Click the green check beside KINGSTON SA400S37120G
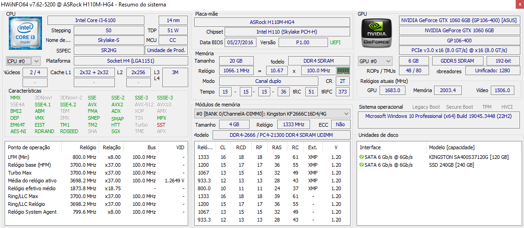524x228 pixels. (x=361, y=157)
